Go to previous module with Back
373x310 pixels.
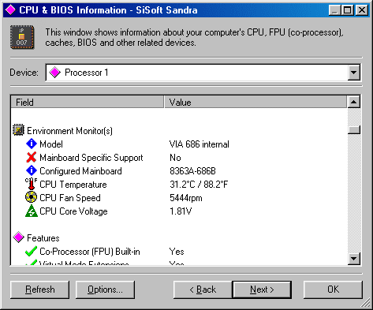pyautogui.click(x=203, y=289)
